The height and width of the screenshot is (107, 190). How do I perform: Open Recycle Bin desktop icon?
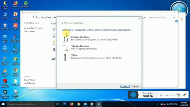[x=5, y=26]
